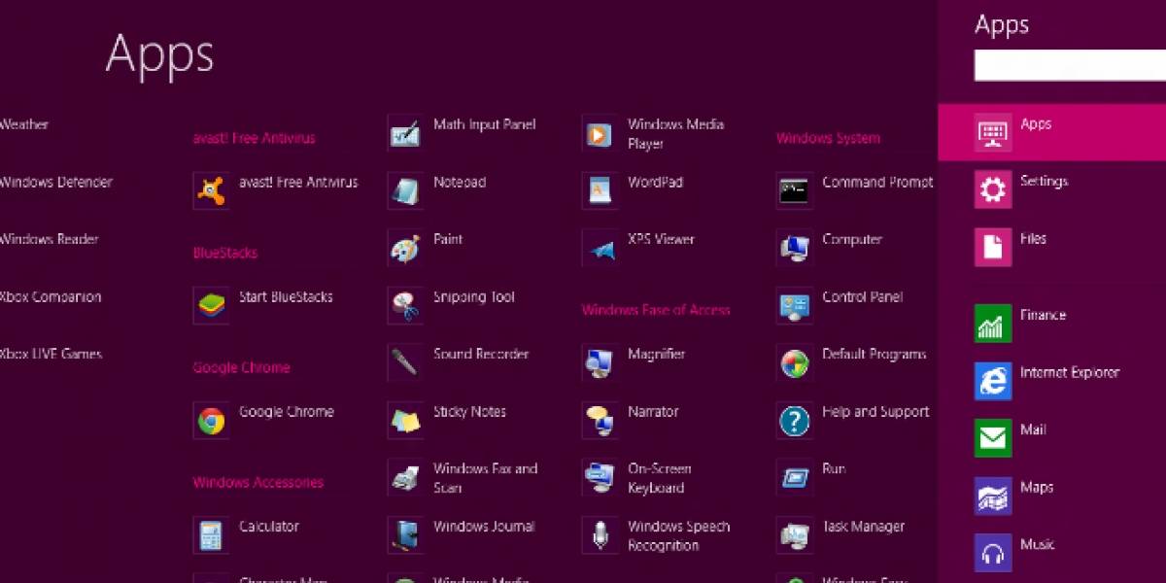Open On-Screen Keyboard icon

(600, 477)
